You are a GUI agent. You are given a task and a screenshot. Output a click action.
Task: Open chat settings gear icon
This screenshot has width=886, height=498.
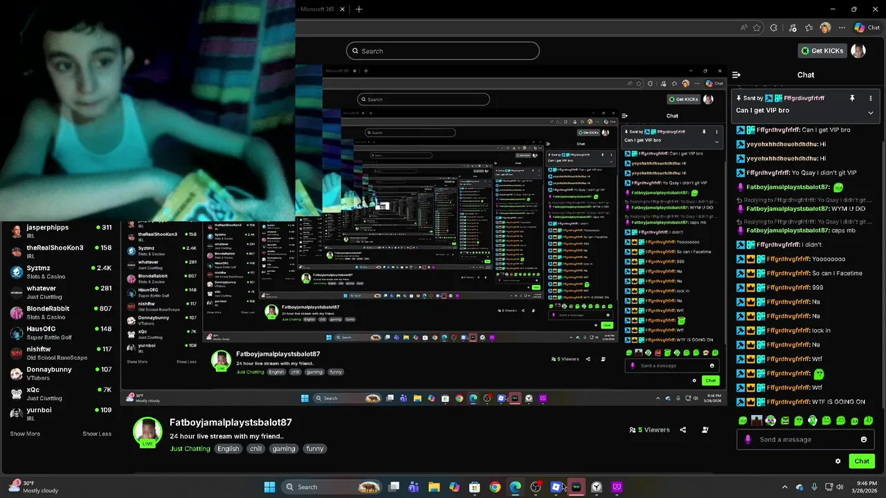tap(838, 461)
